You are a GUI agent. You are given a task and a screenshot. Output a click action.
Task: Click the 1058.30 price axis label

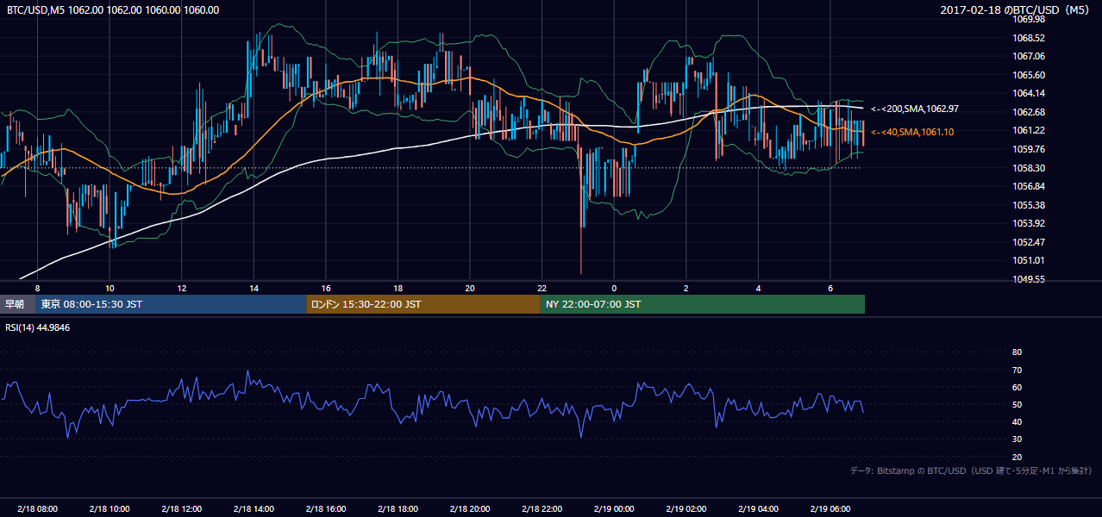pos(1030,168)
